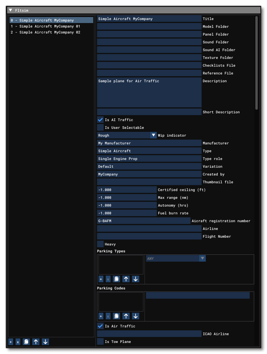The height and width of the screenshot is (354, 267).
Task: Open the ANY parking type dropdown
Action: point(202,258)
